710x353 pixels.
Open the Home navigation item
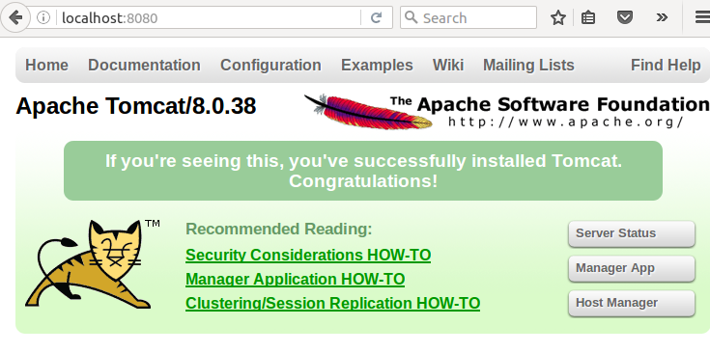[x=46, y=65]
